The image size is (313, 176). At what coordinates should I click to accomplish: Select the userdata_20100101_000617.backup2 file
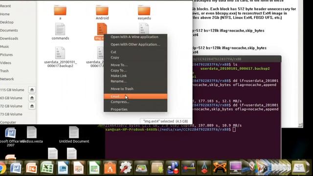pyautogui.click(x=60, y=57)
